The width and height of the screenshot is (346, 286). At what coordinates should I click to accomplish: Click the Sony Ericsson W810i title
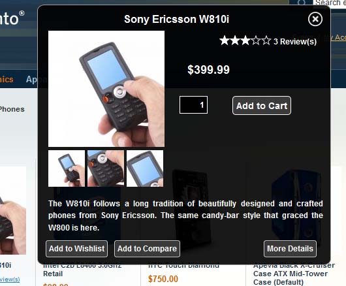(x=176, y=19)
